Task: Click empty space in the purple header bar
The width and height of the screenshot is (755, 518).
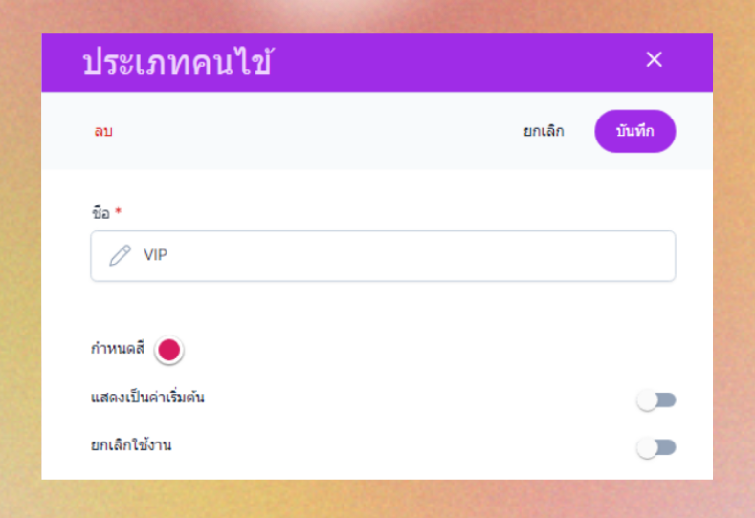Action: coord(457,62)
